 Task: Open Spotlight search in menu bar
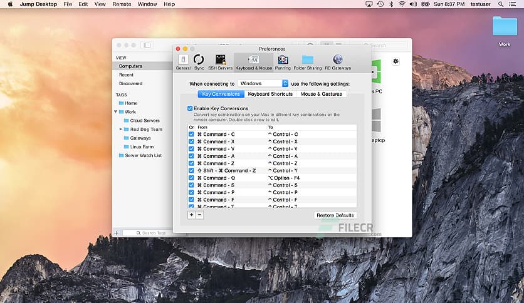[x=501, y=4]
